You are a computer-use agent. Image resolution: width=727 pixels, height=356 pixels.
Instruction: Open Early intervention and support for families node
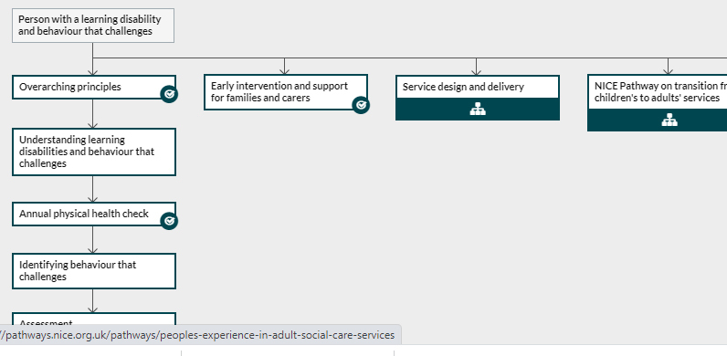pyautogui.click(x=286, y=92)
